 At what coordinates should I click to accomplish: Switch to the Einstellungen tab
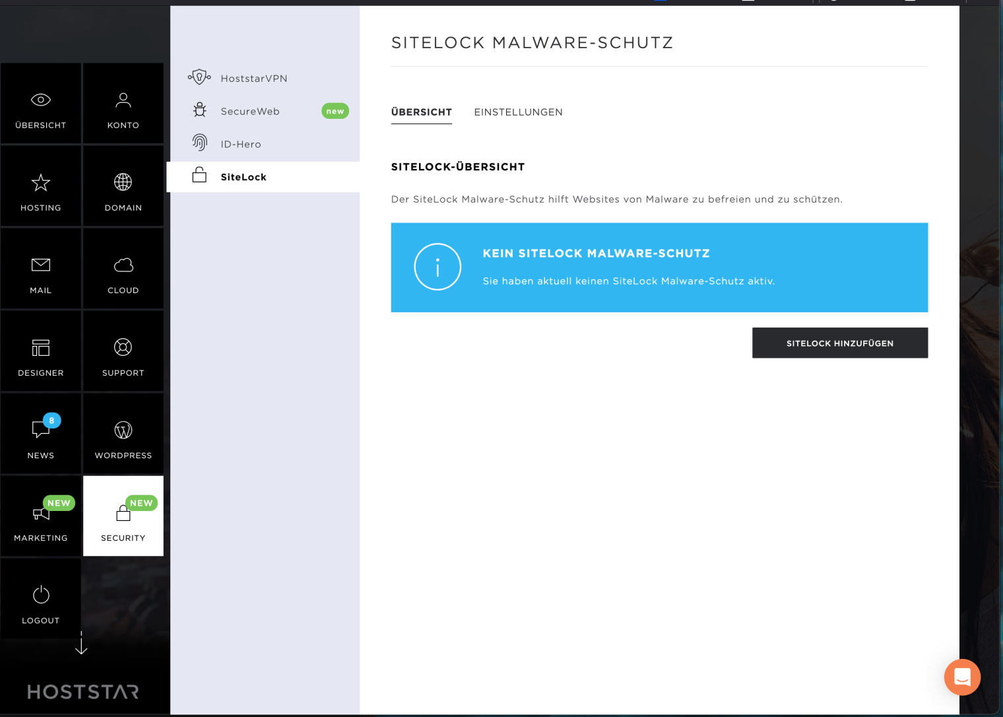518,112
